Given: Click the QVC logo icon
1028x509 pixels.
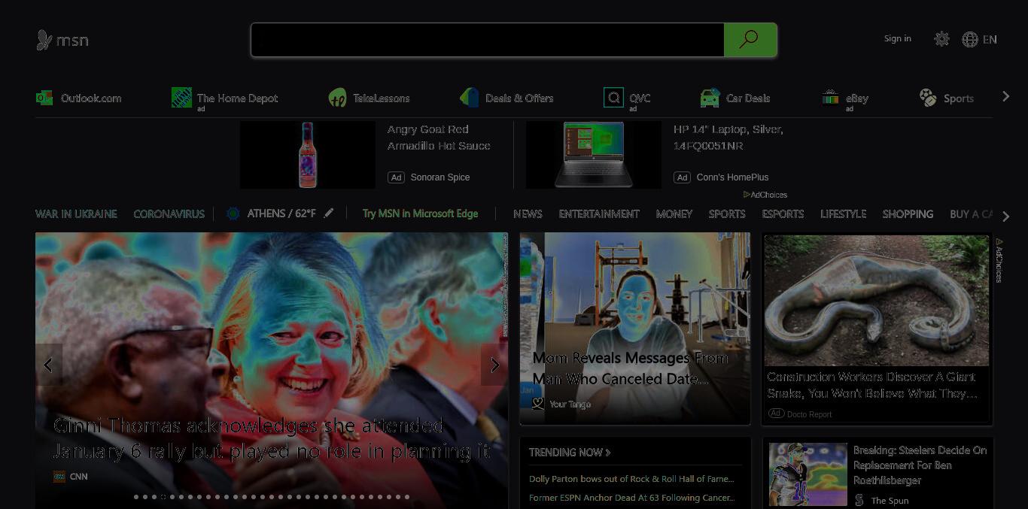Looking at the screenshot, I should click(613, 98).
